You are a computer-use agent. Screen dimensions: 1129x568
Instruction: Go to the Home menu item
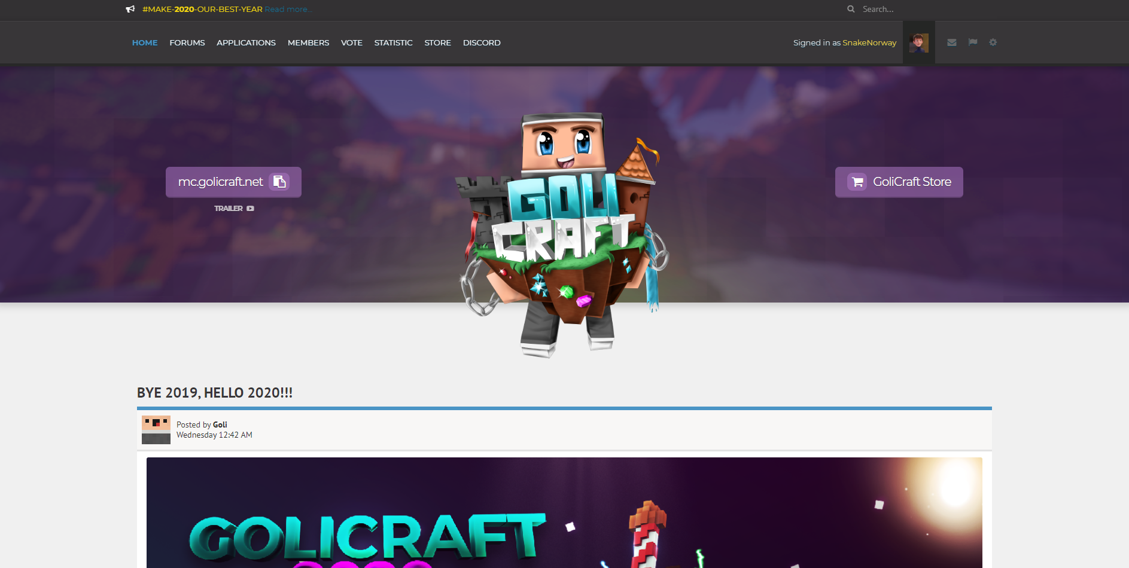[145, 43]
